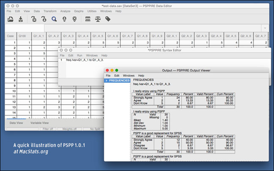The image size is (274, 171).
Task: Open the cell editor dropdown arrow below the toolbar
Action: click(265, 28)
